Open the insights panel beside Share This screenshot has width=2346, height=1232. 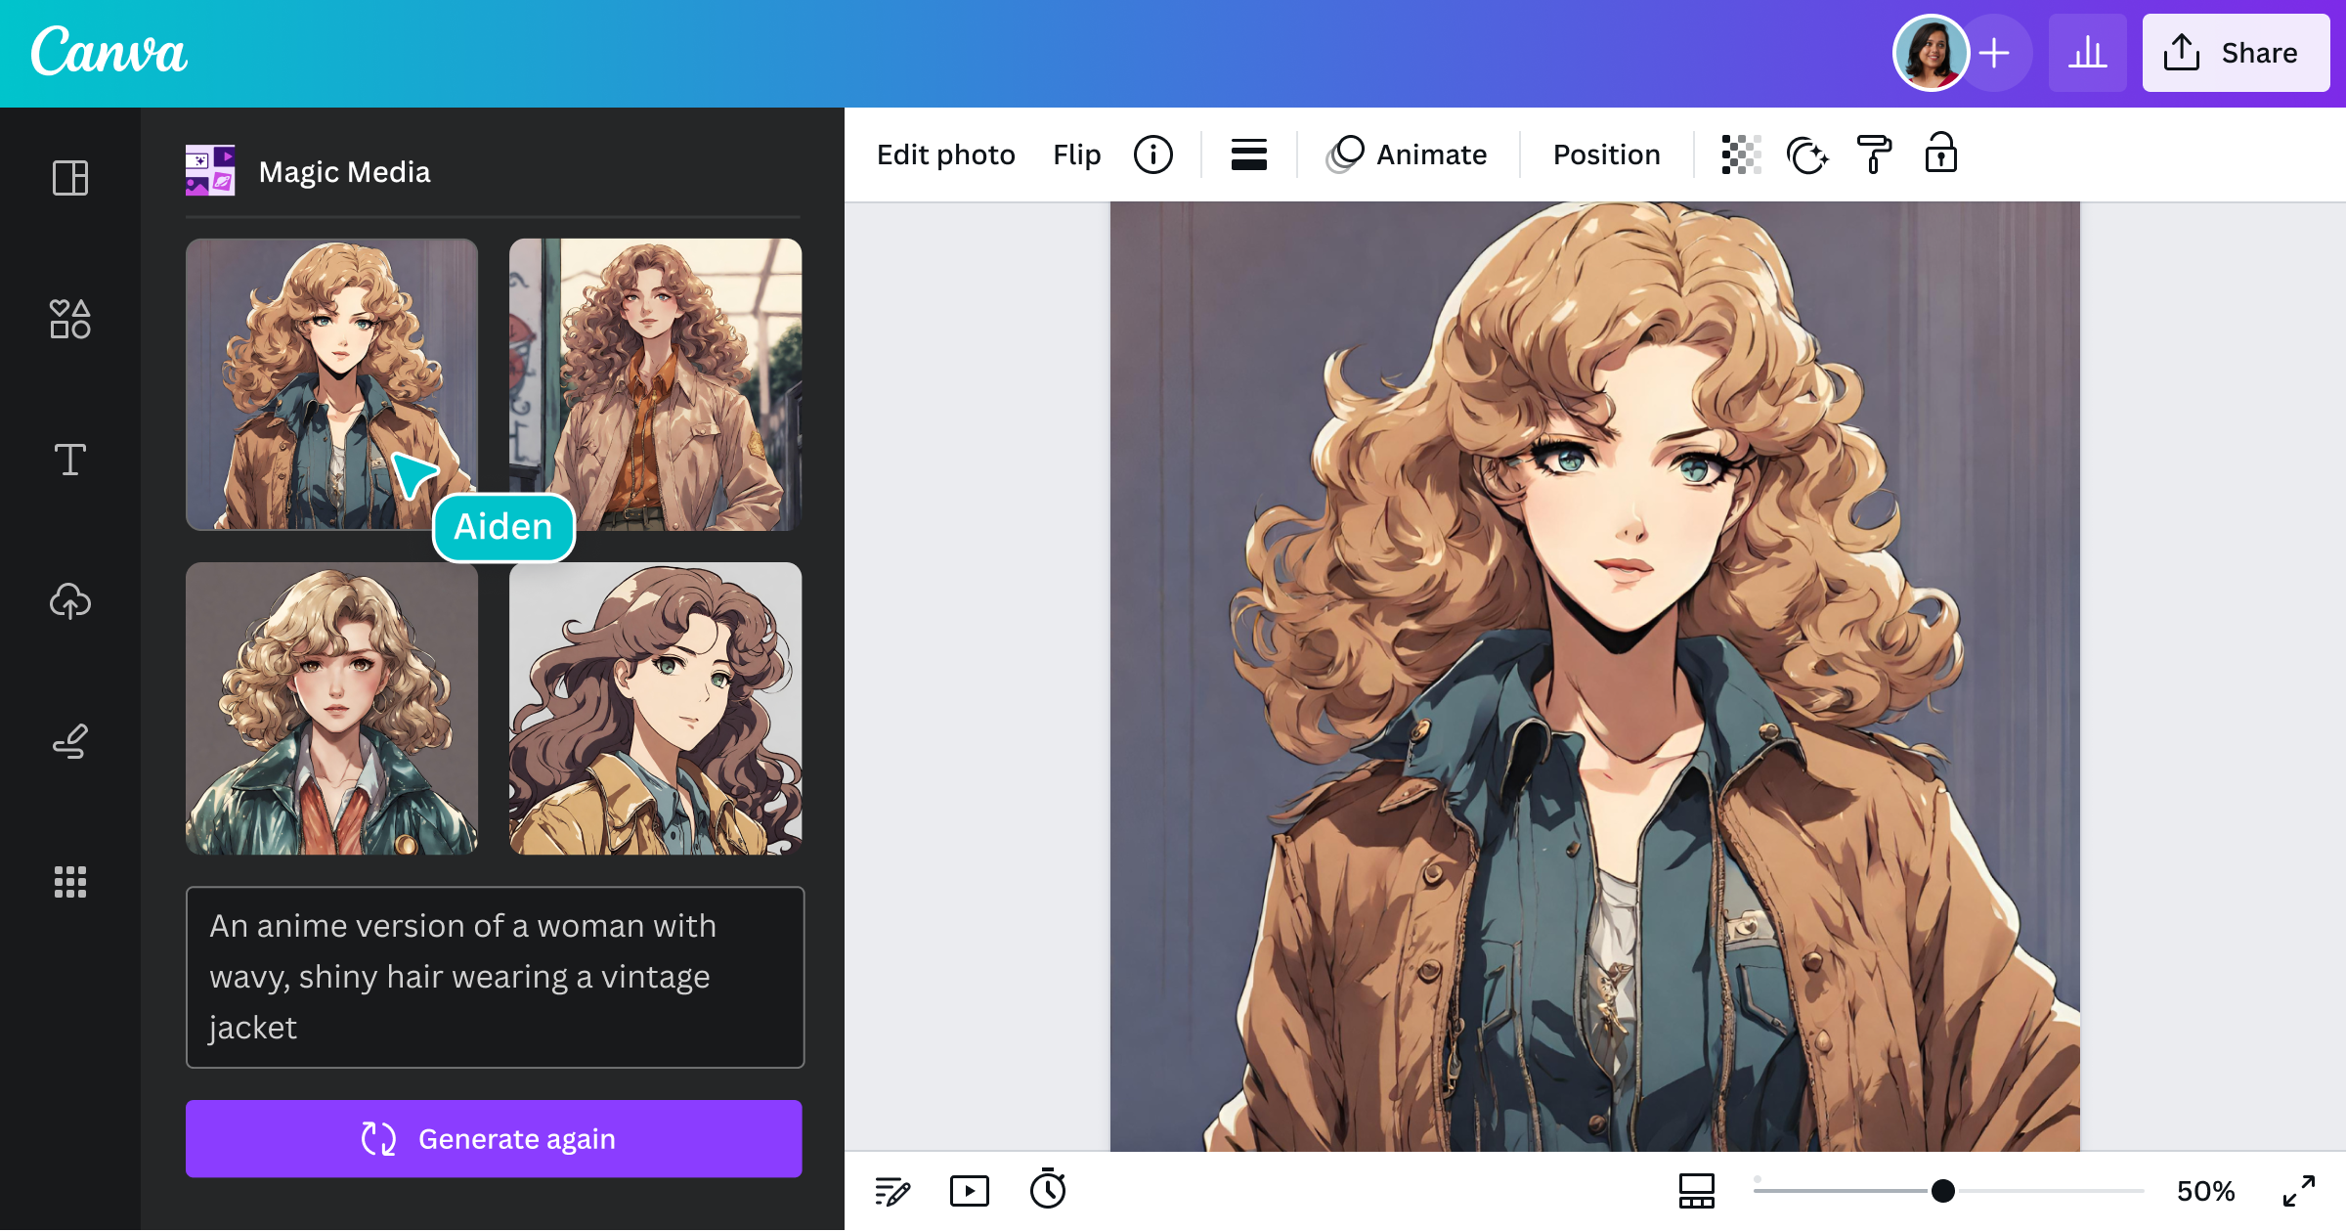tap(2088, 52)
